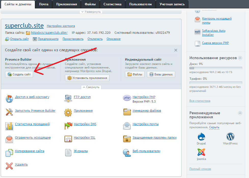This screenshot has width=249, height=178.
Task: Collapse the Рекомендуемые приложения section
Action: (240, 113)
